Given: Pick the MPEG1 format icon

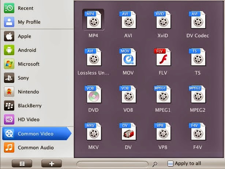Looking at the screenshot, I should coord(163,94).
